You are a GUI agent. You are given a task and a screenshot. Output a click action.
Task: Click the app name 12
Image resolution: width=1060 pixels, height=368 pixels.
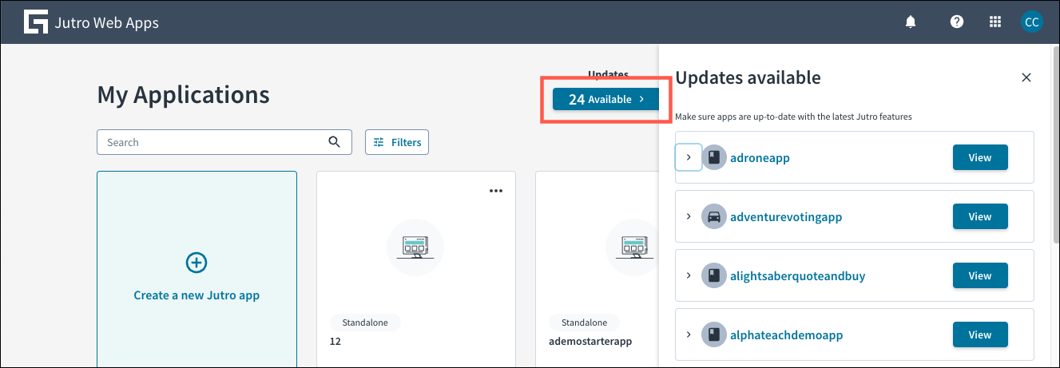(x=335, y=341)
